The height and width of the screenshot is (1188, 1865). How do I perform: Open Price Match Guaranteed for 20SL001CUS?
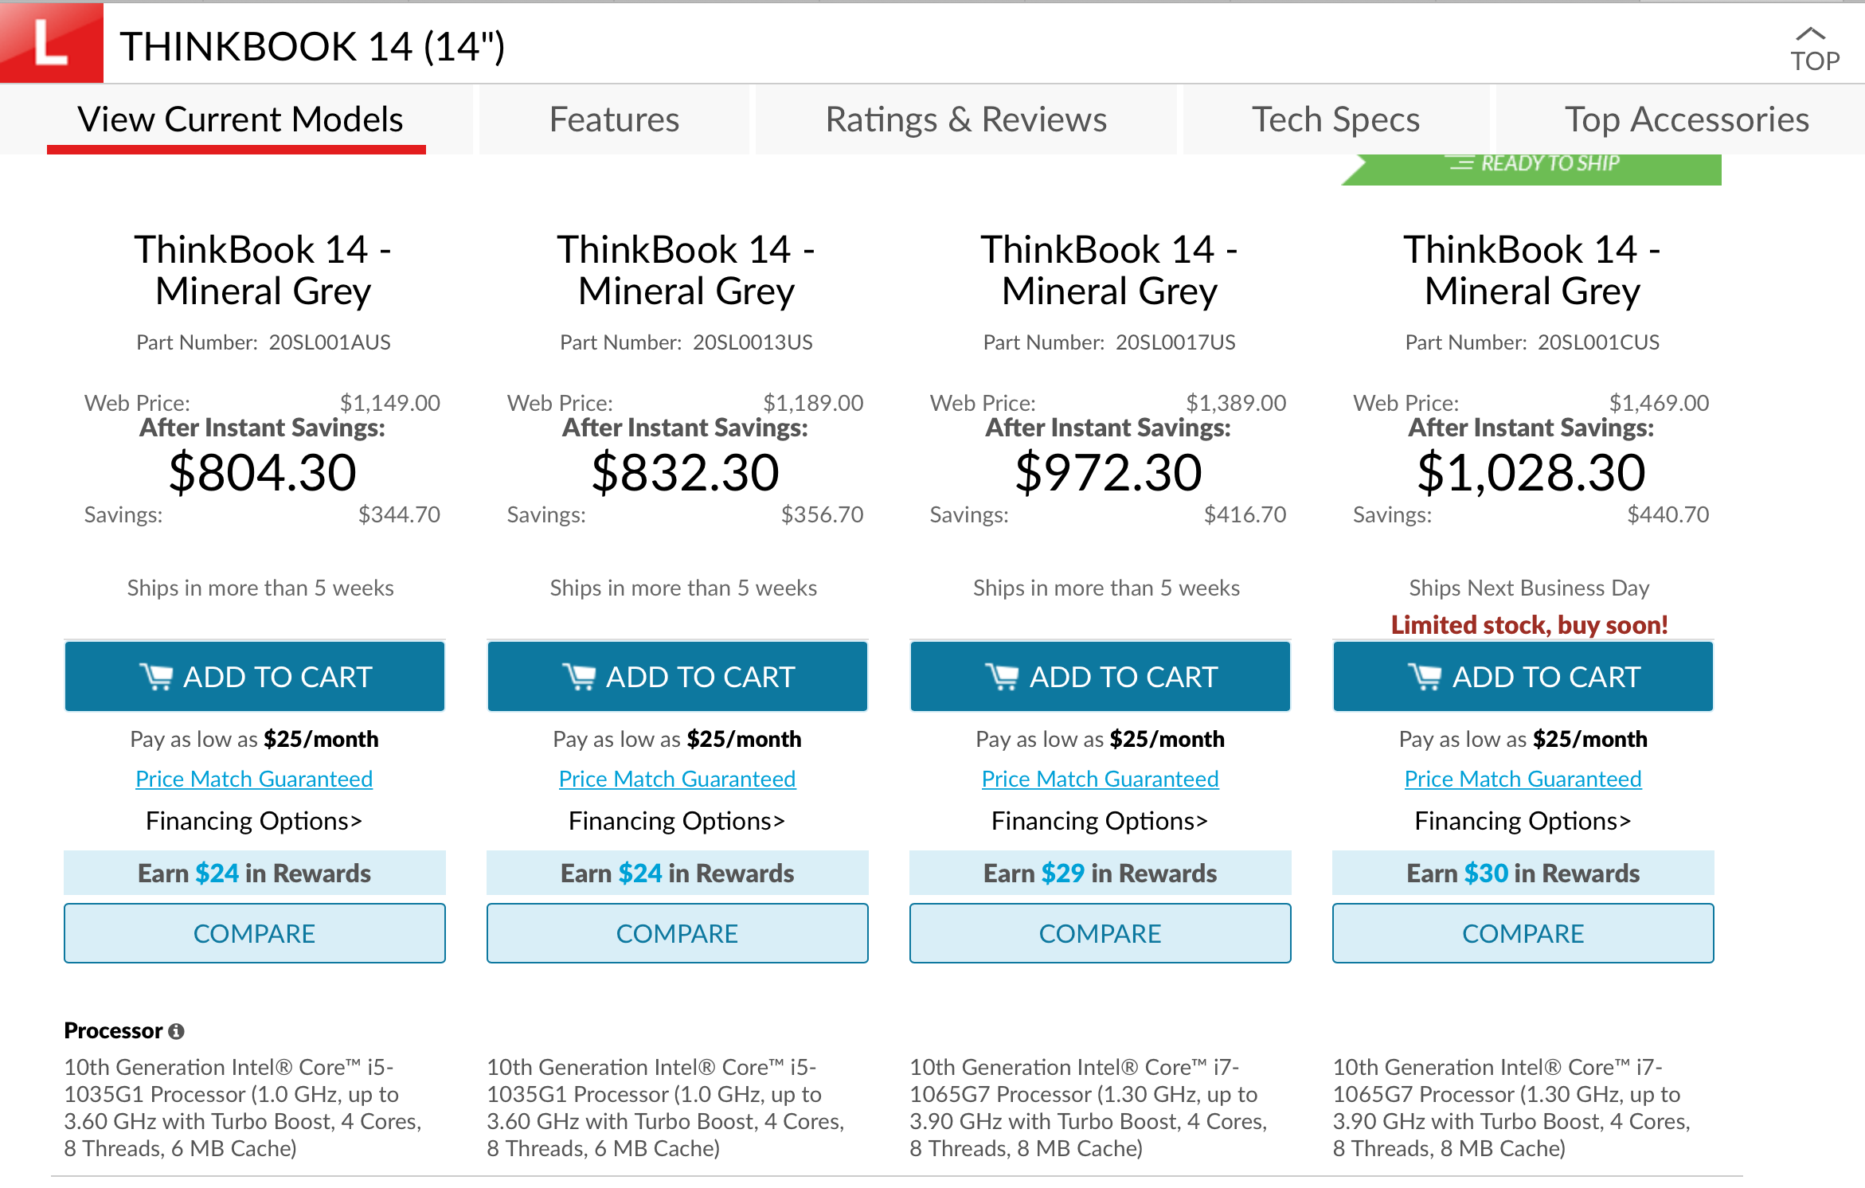pos(1523,779)
